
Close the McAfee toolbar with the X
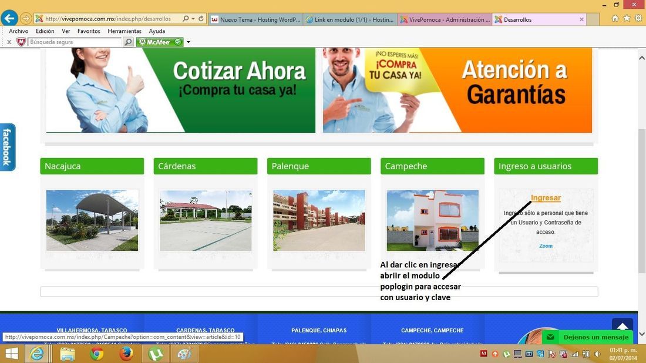pyautogui.click(x=9, y=42)
